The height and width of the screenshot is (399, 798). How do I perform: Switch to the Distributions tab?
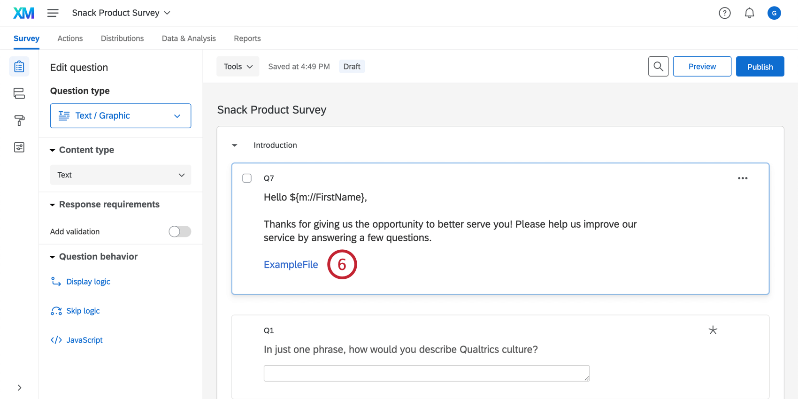click(122, 38)
